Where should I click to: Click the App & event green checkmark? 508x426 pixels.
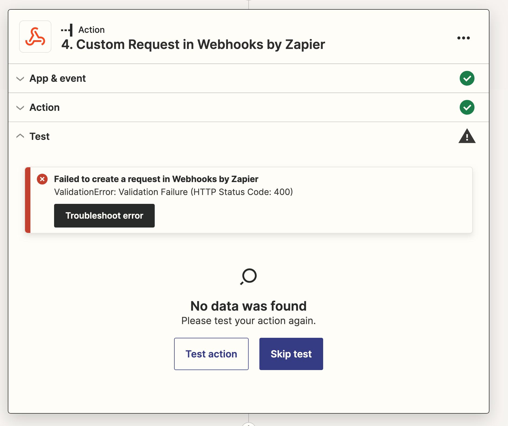point(467,78)
